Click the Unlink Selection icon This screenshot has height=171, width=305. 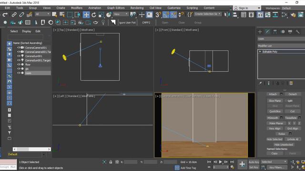click(21, 15)
